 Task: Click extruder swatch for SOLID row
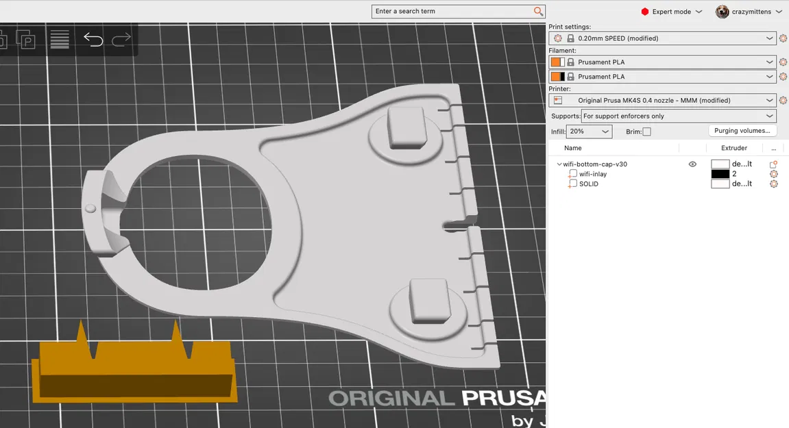[x=720, y=184]
